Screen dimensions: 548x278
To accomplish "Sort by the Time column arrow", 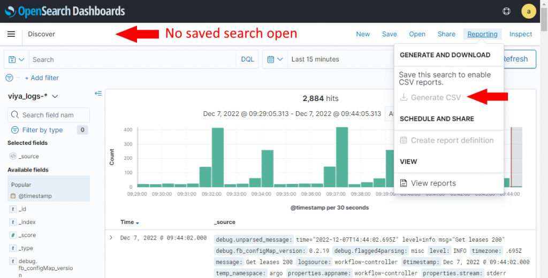I will [x=138, y=223].
